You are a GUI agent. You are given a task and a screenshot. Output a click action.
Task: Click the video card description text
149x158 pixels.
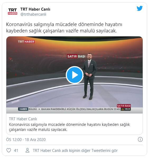coord(69,127)
